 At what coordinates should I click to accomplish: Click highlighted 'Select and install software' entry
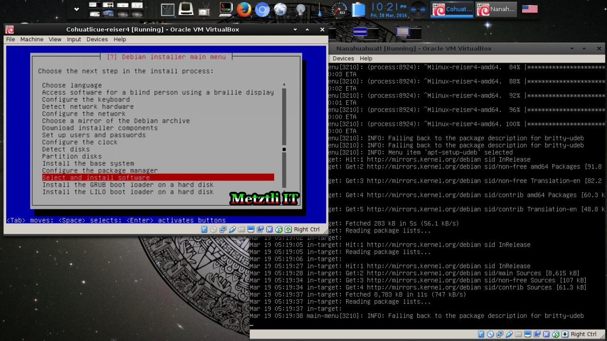pyautogui.click(x=158, y=178)
